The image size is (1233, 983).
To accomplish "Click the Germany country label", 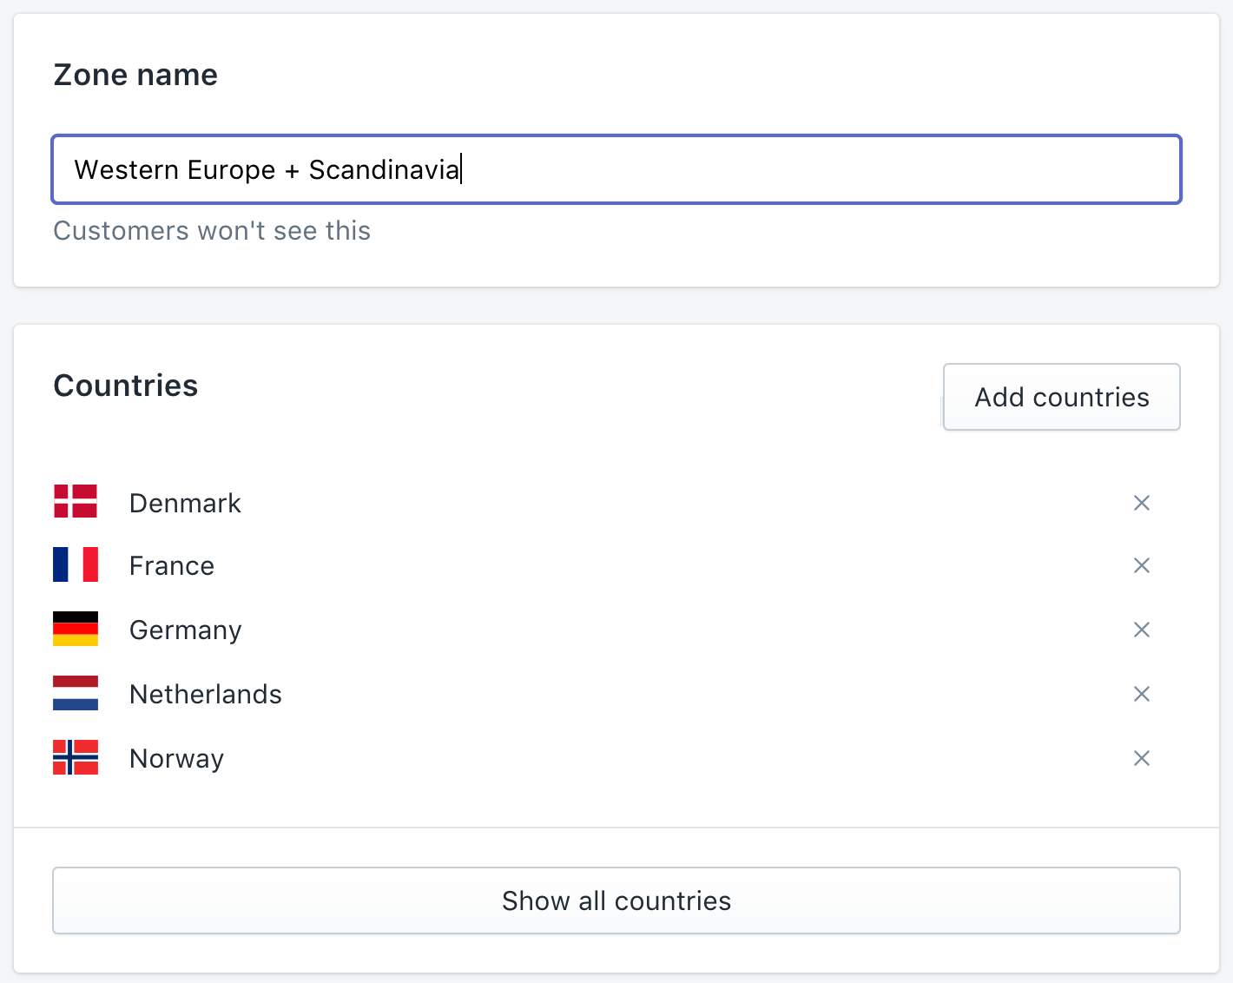I will (x=185, y=630).
